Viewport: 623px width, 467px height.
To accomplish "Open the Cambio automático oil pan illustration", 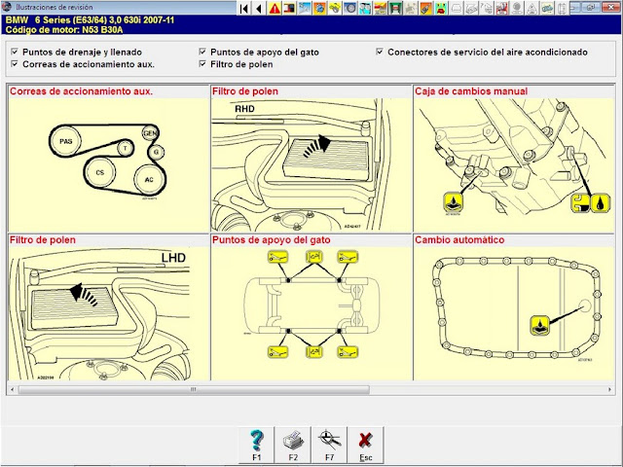I will click(514, 313).
